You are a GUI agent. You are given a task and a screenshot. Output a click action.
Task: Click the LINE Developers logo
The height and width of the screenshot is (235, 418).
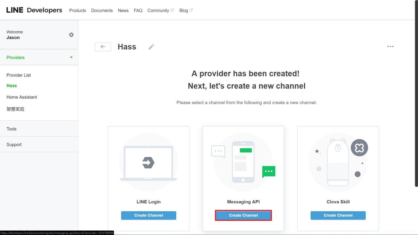34,10
